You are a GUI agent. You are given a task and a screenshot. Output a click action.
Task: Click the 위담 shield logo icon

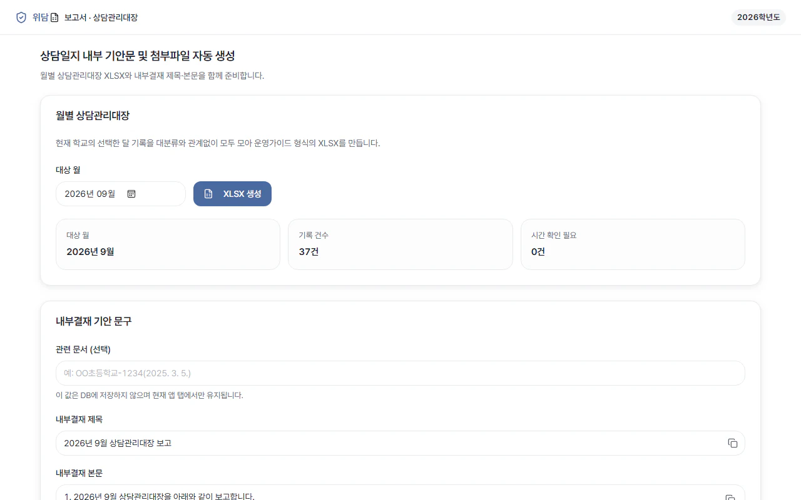21,17
